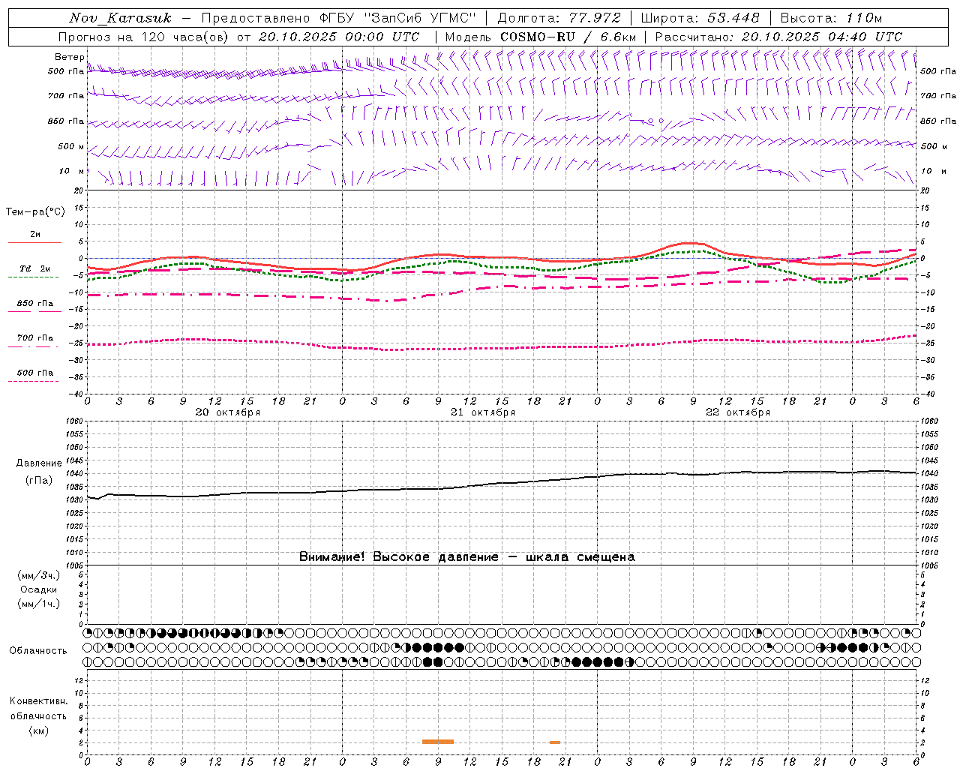Image resolution: width=960 pixels, height=768 pixels.
Task: Click the short orange convective cloud bar
Action: click(555, 742)
